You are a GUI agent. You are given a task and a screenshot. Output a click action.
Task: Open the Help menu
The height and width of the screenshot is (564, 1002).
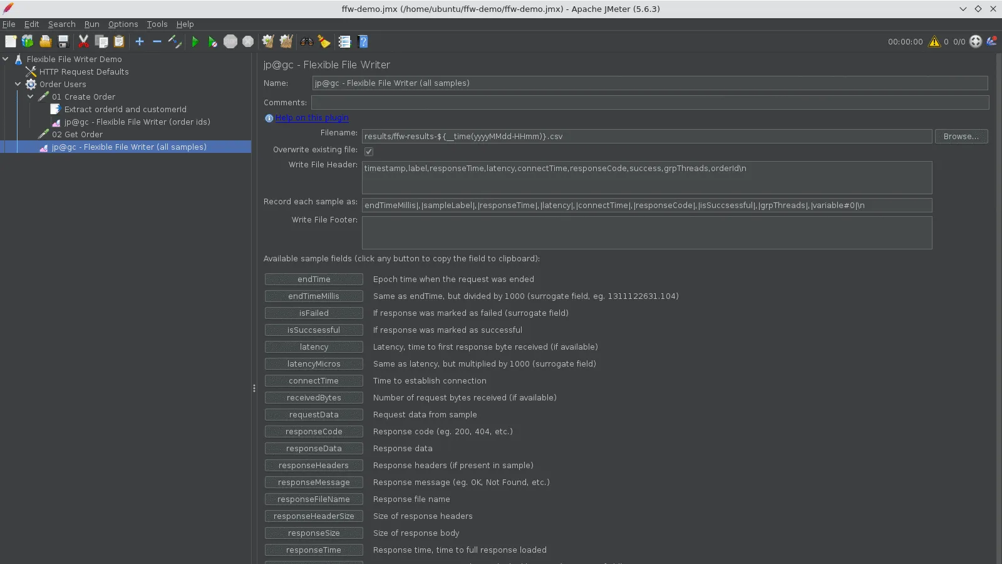point(185,24)
